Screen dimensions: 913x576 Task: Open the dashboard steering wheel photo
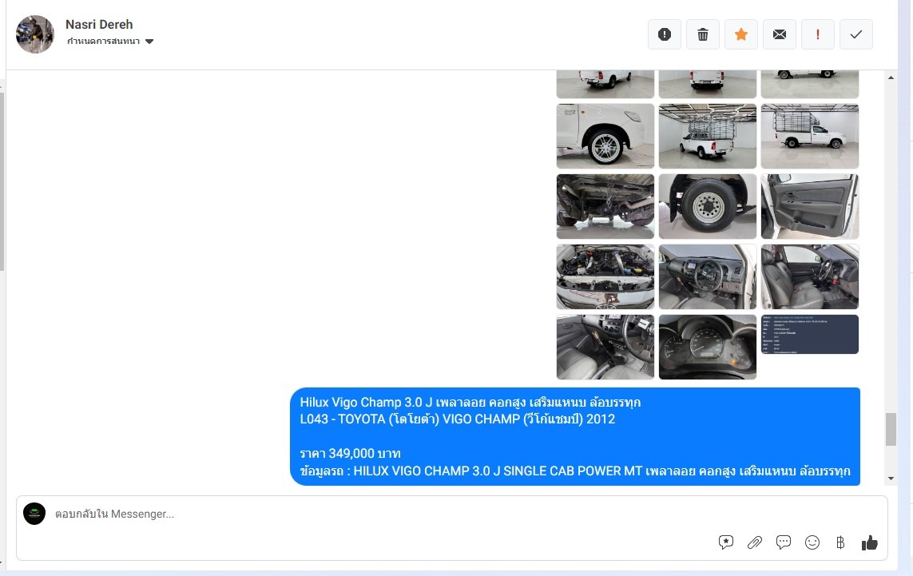click(708, 276)
